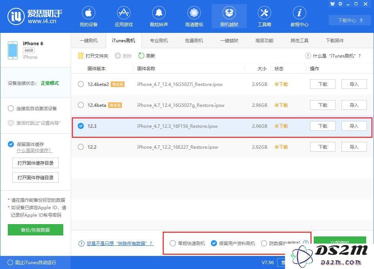The image size is (374, 269).
Task: Click iPhone_4.7_12.4_16G5027i_Restore.ipsw file name
Action: (x=180, y=84)
